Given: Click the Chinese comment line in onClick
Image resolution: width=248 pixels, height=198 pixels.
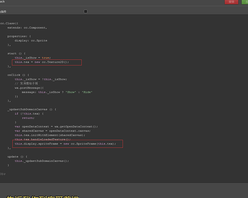Looking at the screenshot, I should [26, 83].
